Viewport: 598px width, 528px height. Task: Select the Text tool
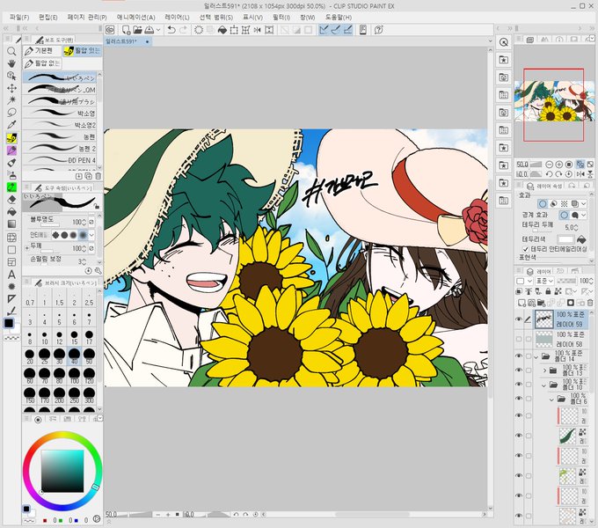[11, 275]
